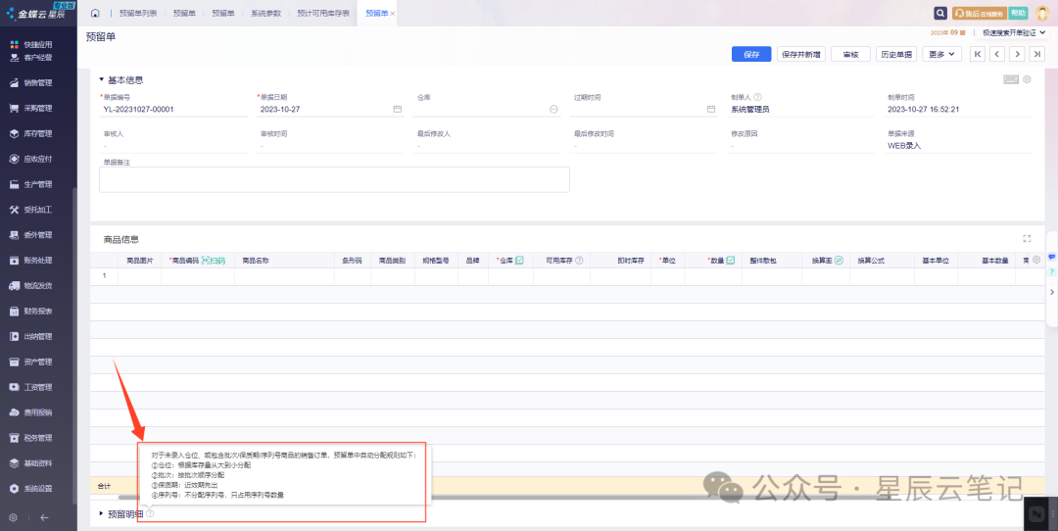
Task: Open 库存管理 in the left sidebar
Action: (x=37, y=133)
